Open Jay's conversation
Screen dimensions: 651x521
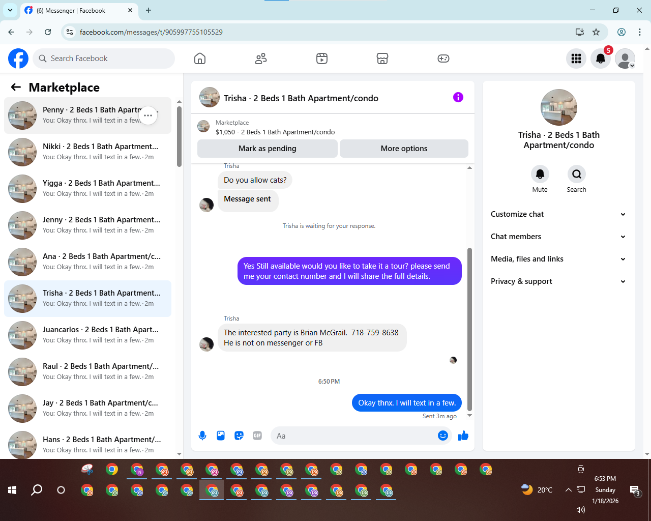[87, 409]
